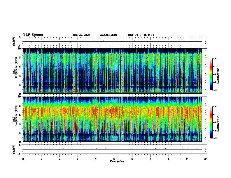Click the ch.1 spectrogram color bar
This screenshot has width=231, height=178.
[211, 74]
